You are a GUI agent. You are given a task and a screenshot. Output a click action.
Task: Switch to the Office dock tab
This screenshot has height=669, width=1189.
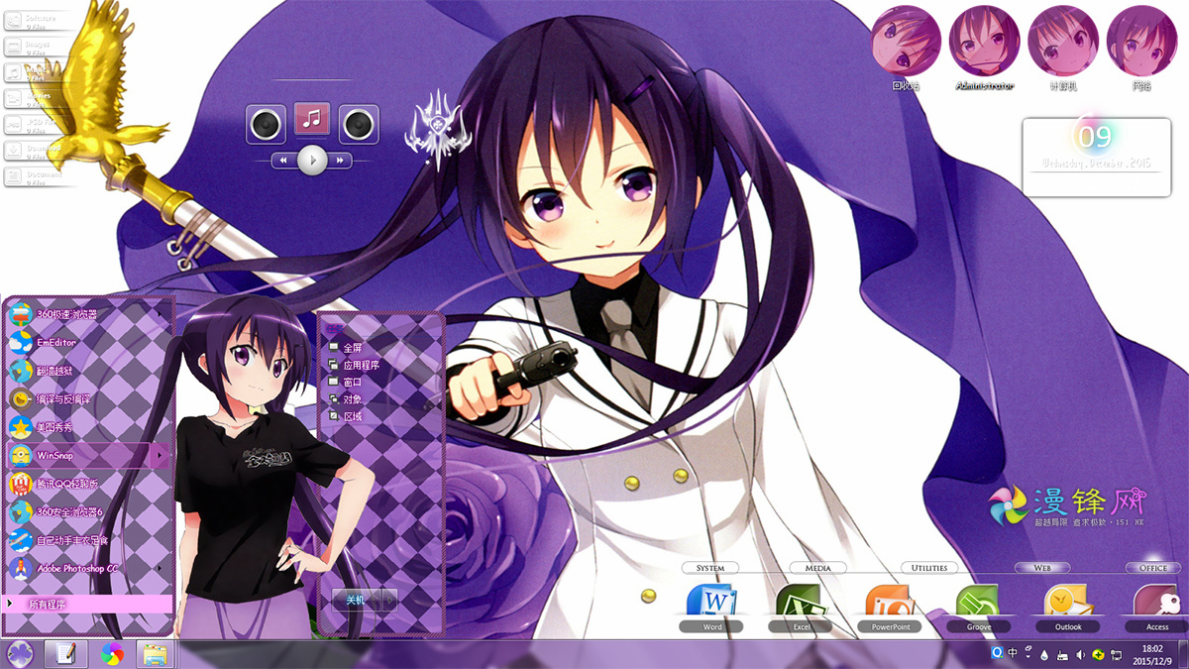point(1153,568)
